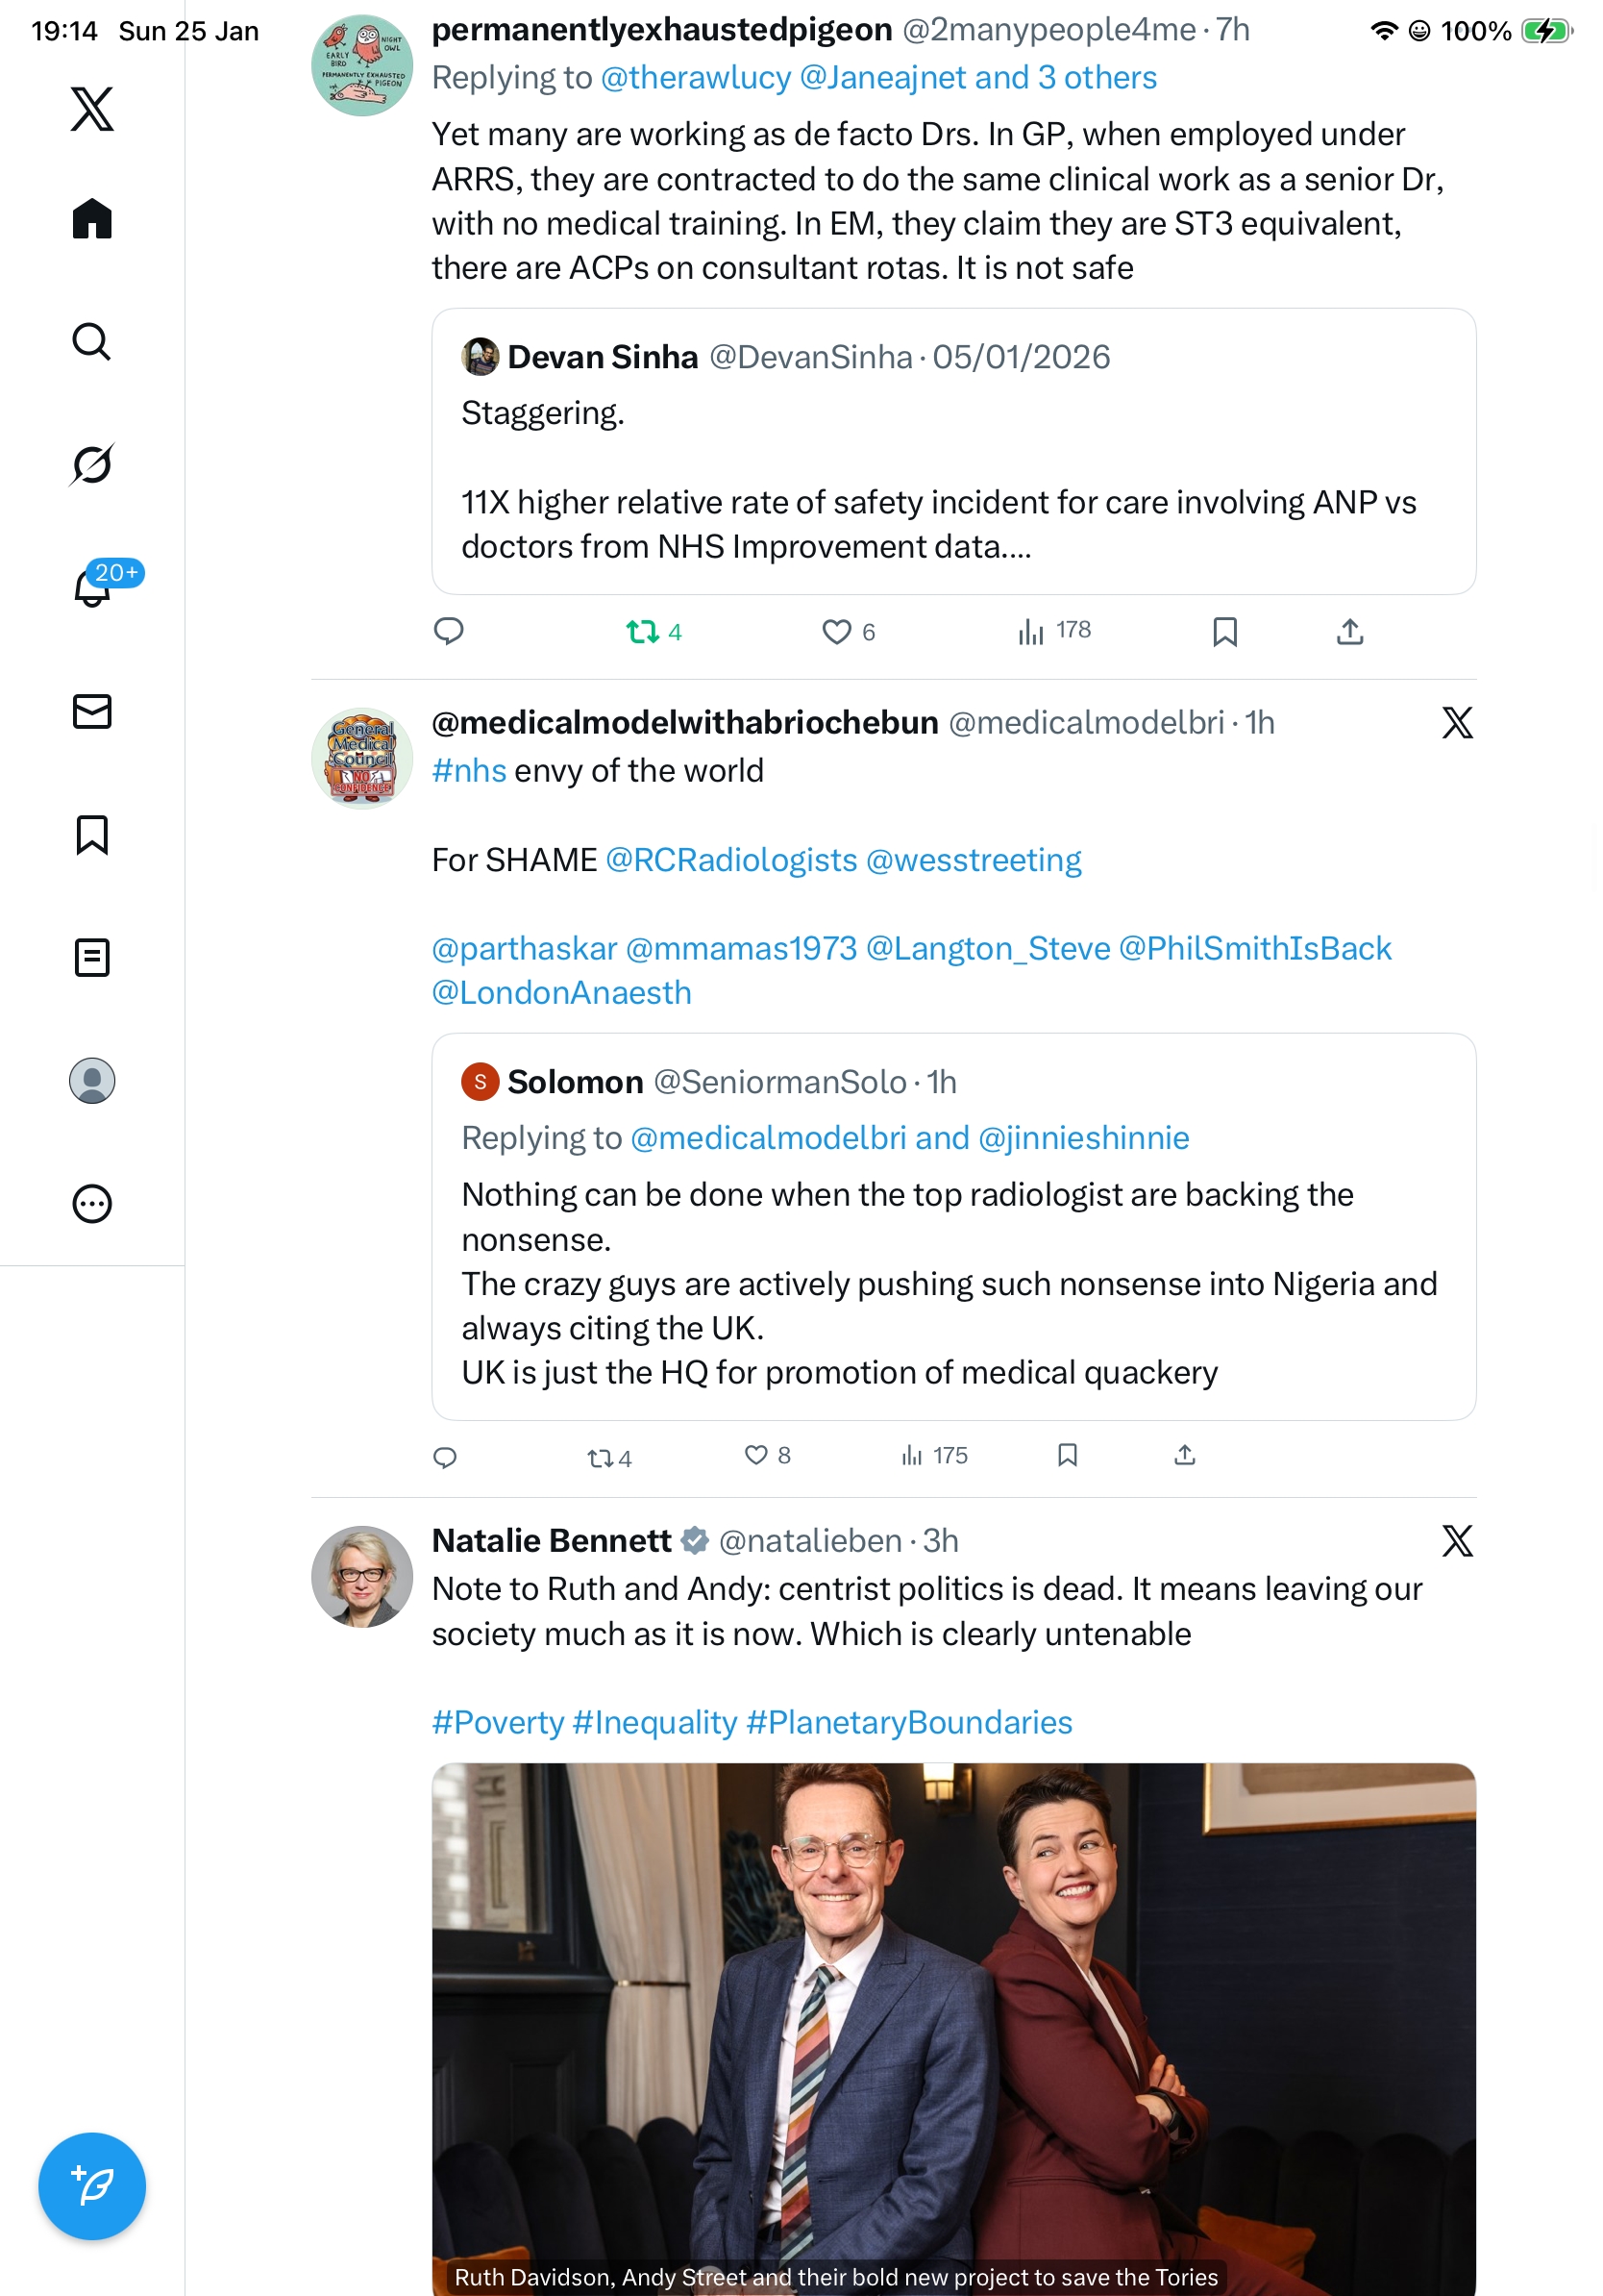Open the Grok icon in sidebar
This screenshot has width=1603, height=2296.
[92, 465]
